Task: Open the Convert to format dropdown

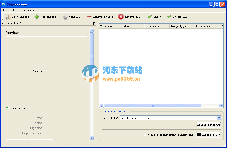Action: coord(170,118)
